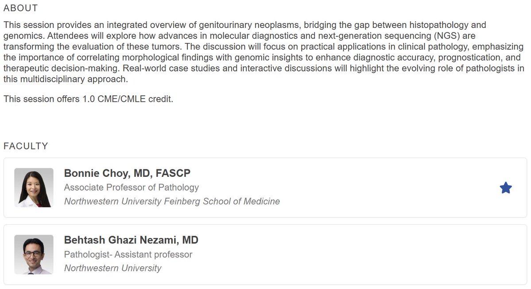531x289 pixels.
Task: Toggle the favorite star for Bonnie Choy
Action: 506,188
